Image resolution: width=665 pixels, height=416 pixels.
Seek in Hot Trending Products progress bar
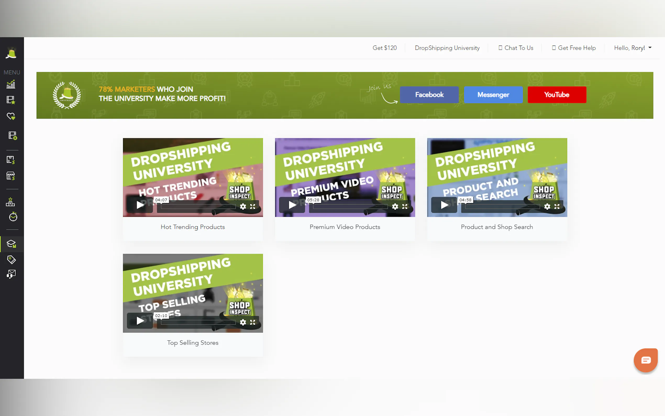coord(198,207)
